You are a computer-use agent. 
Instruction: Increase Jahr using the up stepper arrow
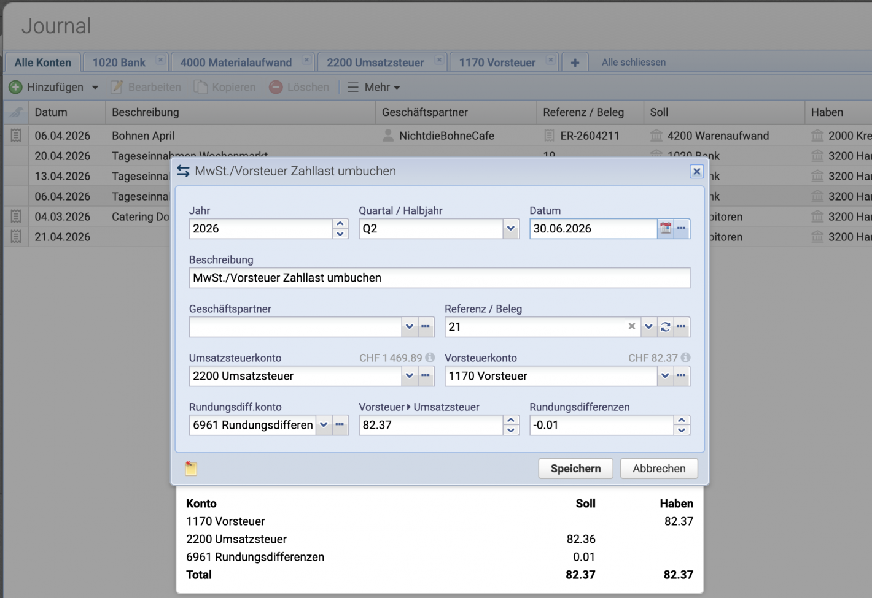pos(340,224)
